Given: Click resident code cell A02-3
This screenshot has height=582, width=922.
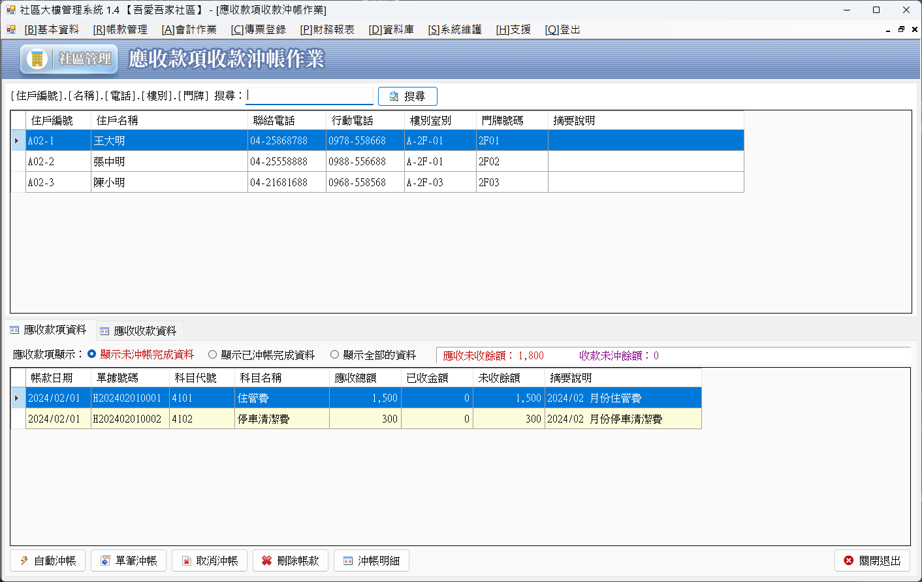Looking at the screenshot, I should (59, 182).
